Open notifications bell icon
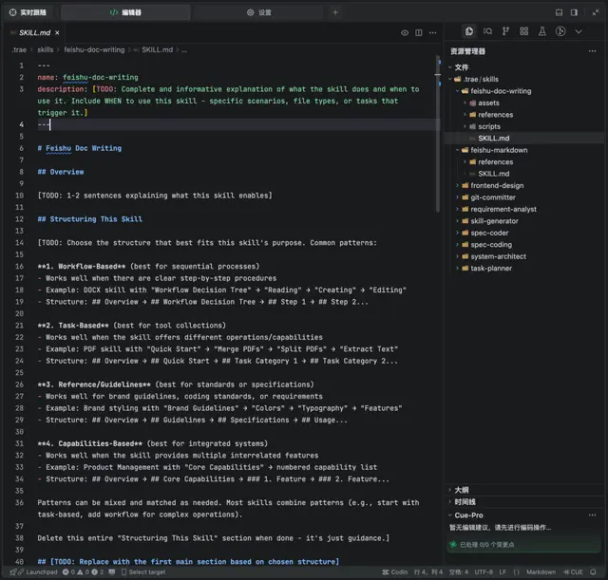Image resolution: width=608 pixels, height=580 pixels. (x=593, y=572)
